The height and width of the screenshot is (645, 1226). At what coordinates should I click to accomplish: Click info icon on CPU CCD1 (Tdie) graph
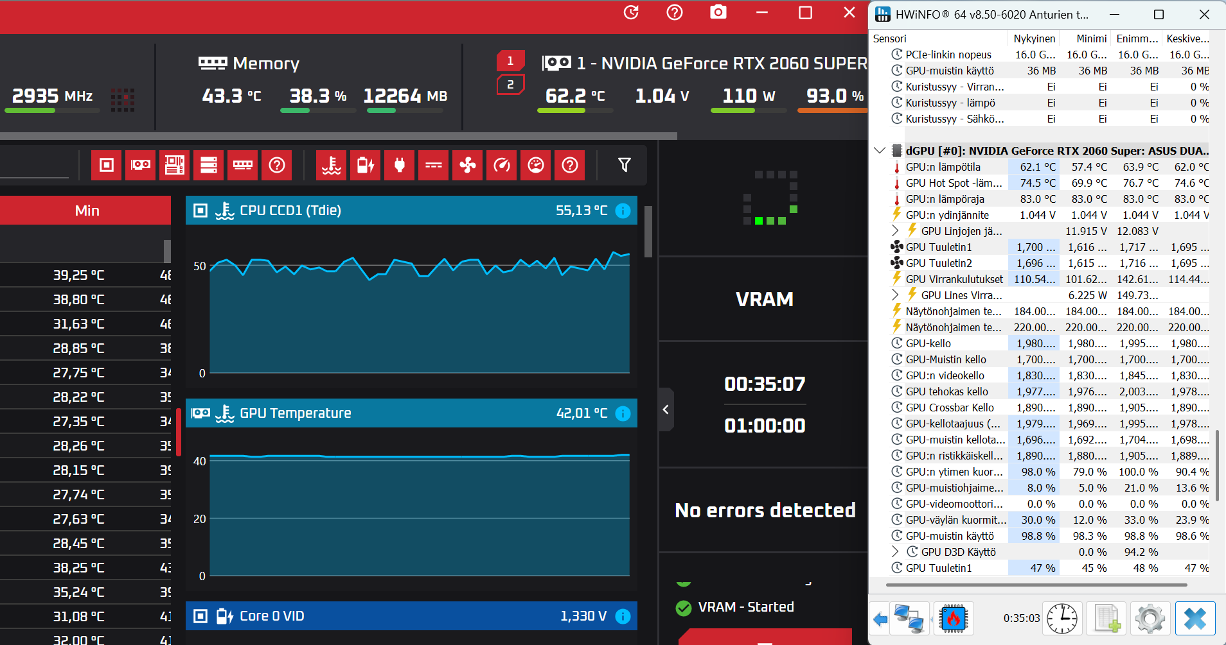click(623, 211)
